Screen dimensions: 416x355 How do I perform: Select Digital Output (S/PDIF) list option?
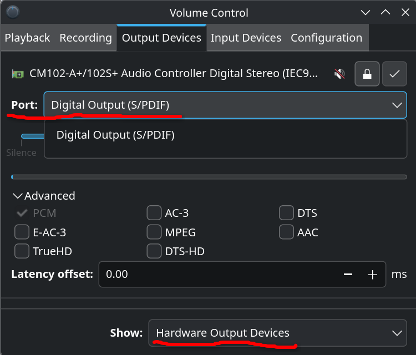pos(115,135)
